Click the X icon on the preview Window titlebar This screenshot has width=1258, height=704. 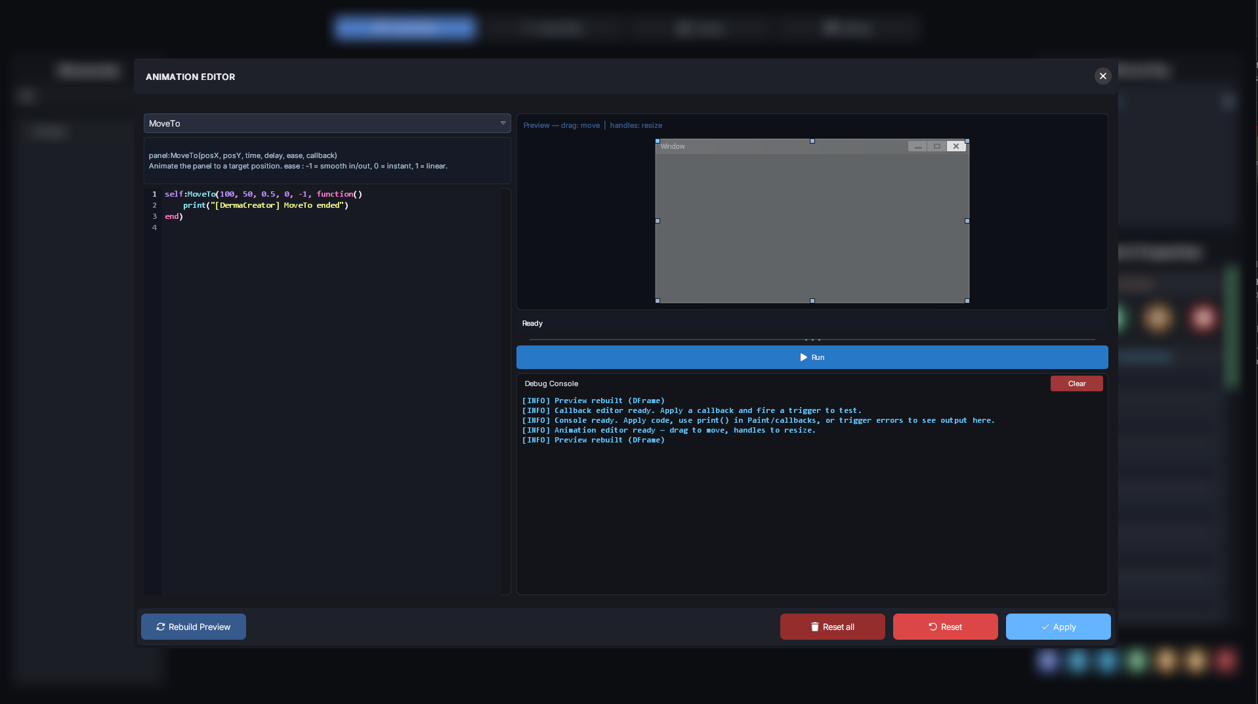[x=955, y=146]
